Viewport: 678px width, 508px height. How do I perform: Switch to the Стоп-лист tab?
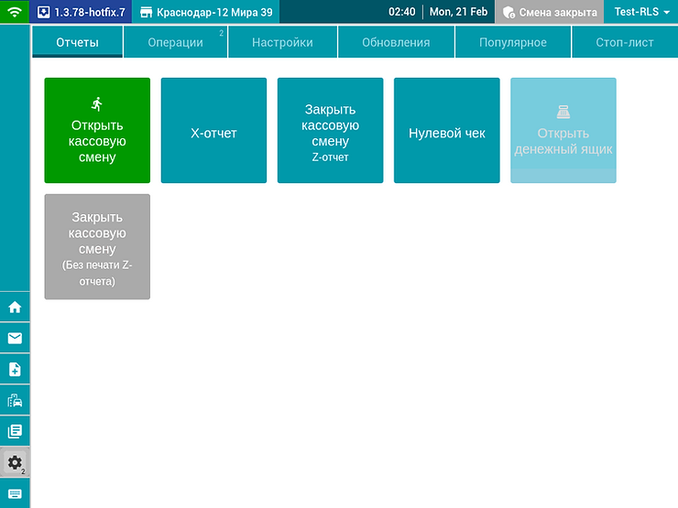(x=625, y=42)
